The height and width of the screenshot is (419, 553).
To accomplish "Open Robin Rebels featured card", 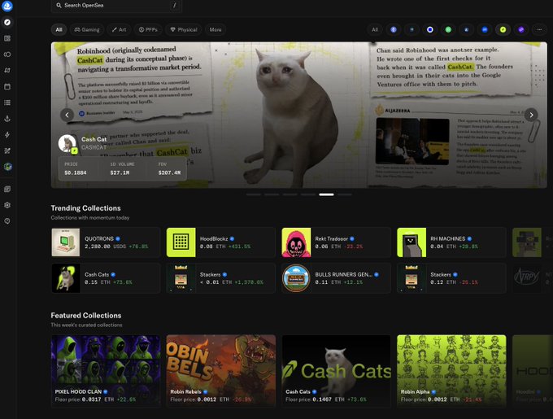I will pos(220,371).
